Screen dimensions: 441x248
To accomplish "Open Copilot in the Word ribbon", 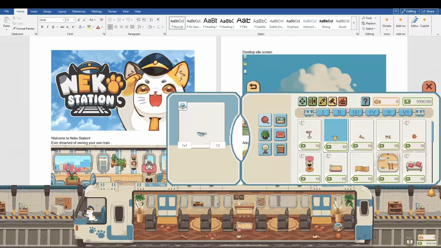I will pos(424,22).
